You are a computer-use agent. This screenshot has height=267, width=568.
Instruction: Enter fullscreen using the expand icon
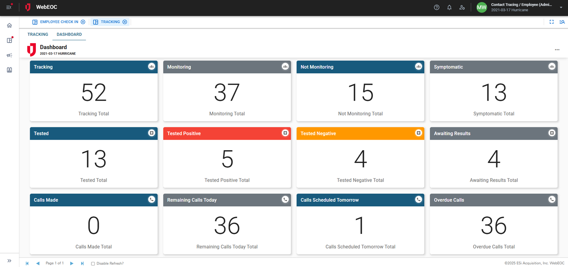(551, 22)
